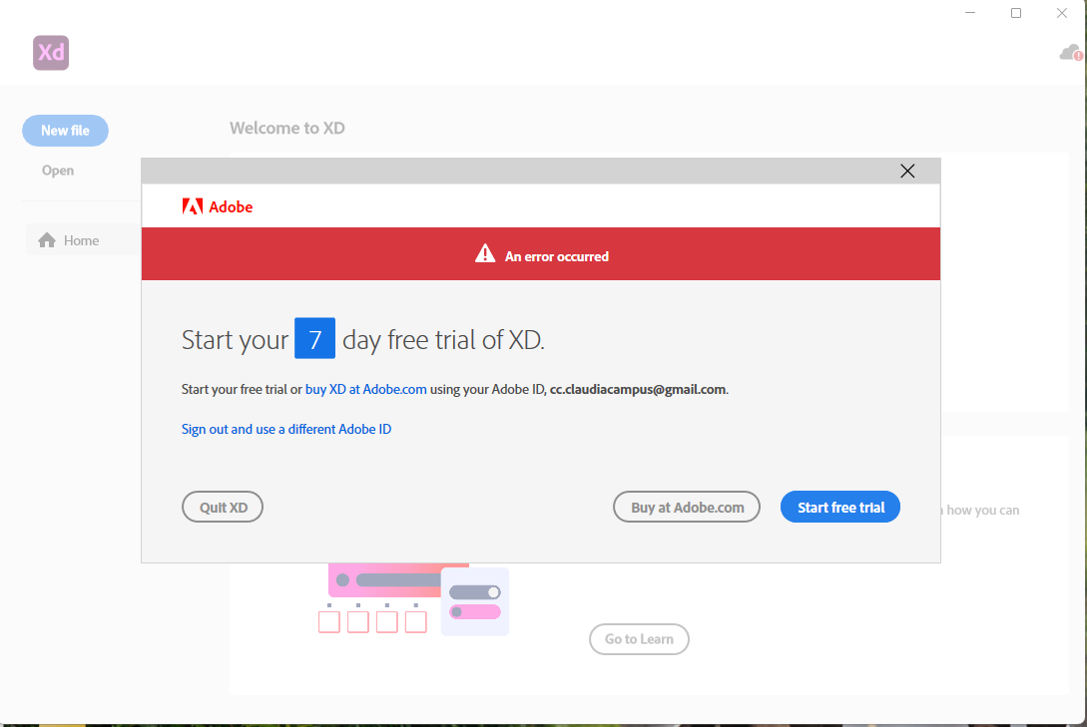Click the Home icon in sidebar
Image resolution: width=1087 pixels, height=727 pixels.
click(47, 240)
